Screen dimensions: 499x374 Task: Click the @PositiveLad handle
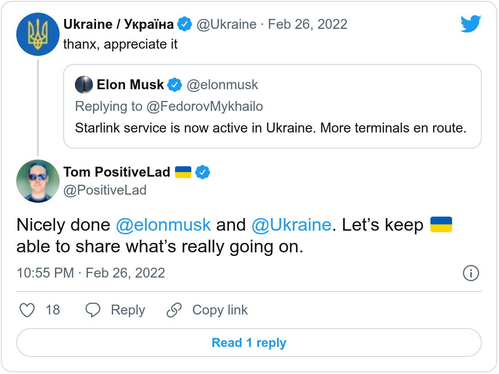(105, 190)
